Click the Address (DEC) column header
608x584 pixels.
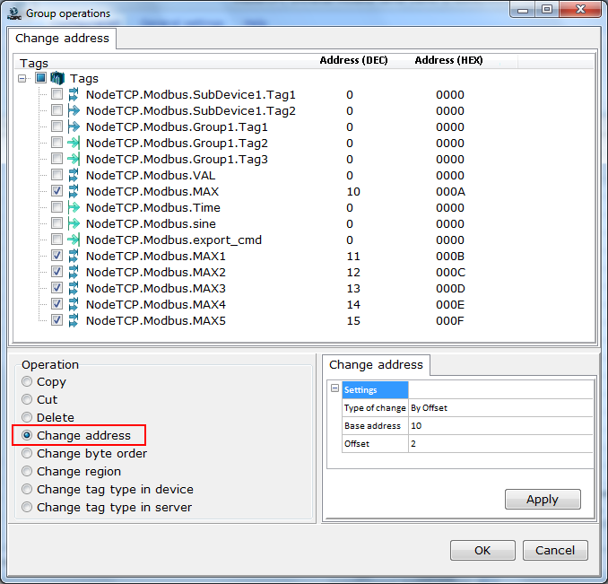pyautogui.click(x=353, y=60)
